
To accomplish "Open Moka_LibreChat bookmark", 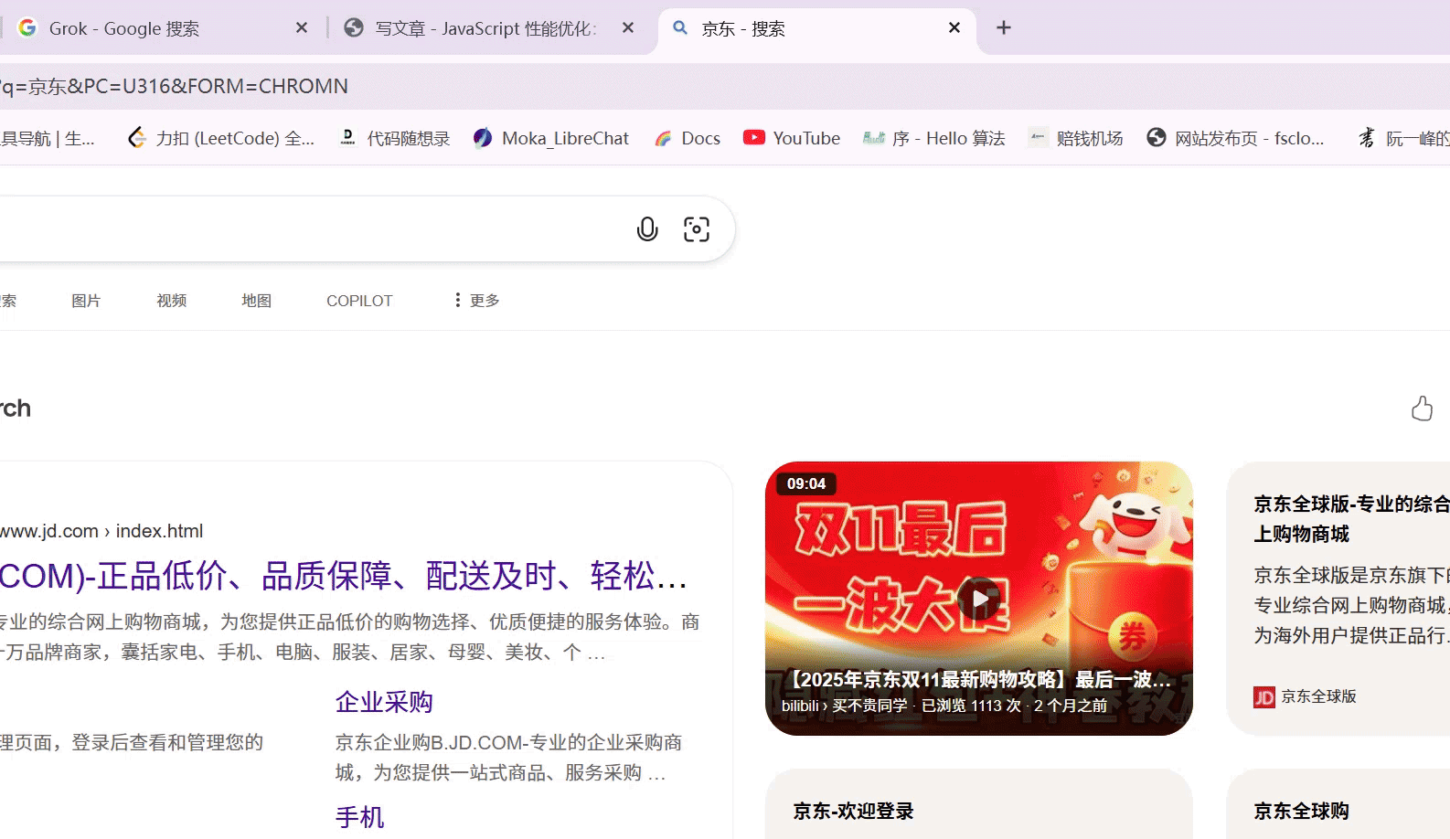I will click(551, 138).
